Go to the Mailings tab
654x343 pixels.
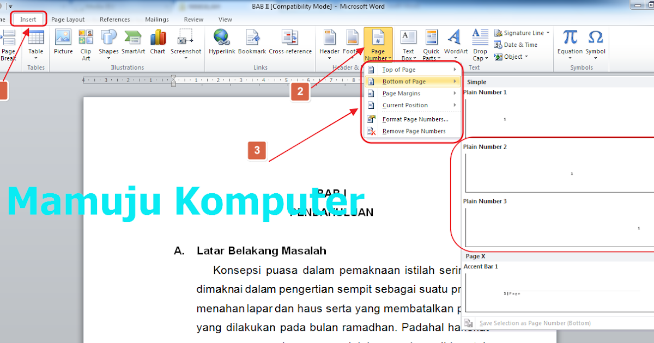coord(157,20)
